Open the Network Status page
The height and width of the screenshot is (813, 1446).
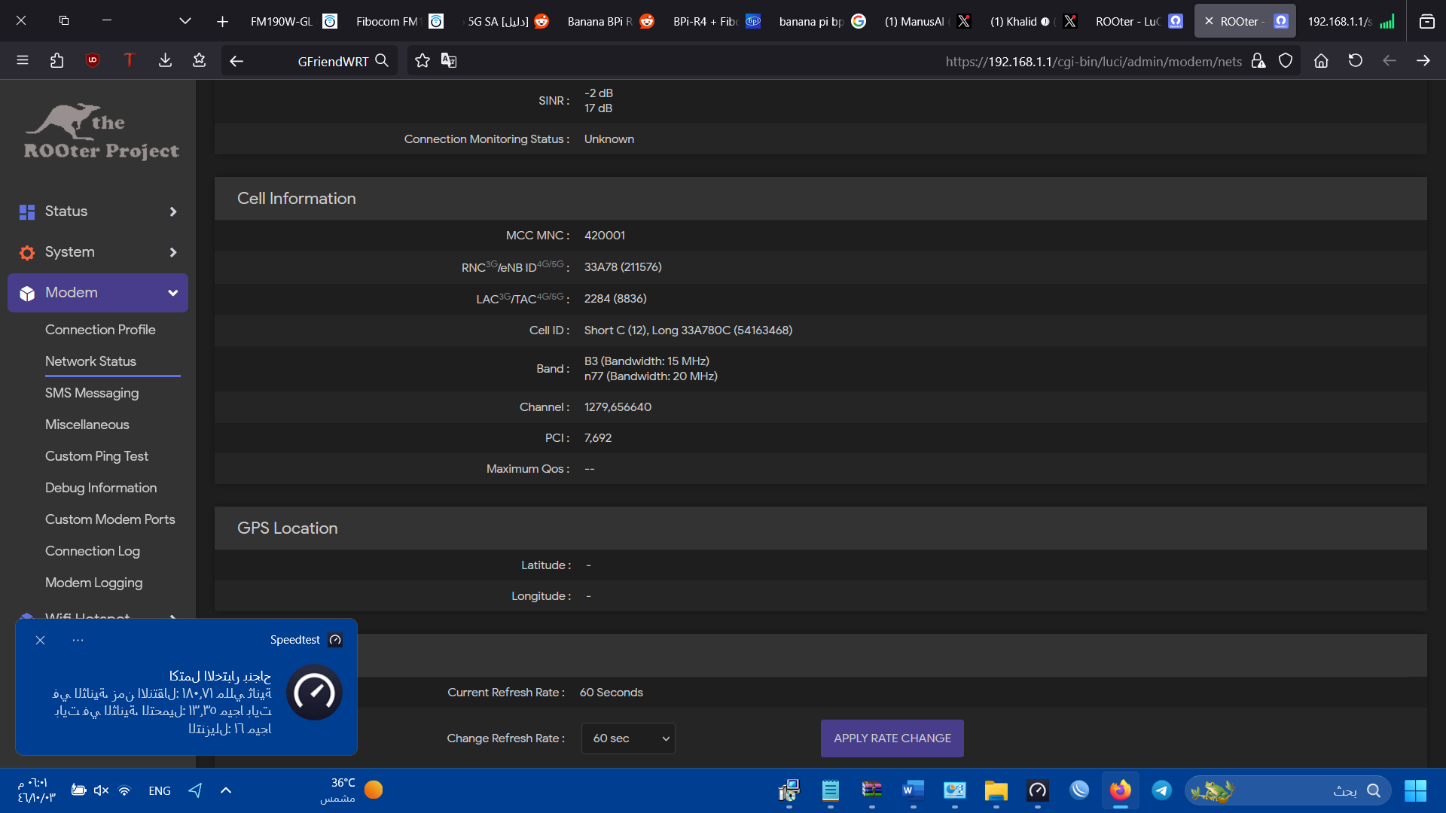[x=90, y=361]
